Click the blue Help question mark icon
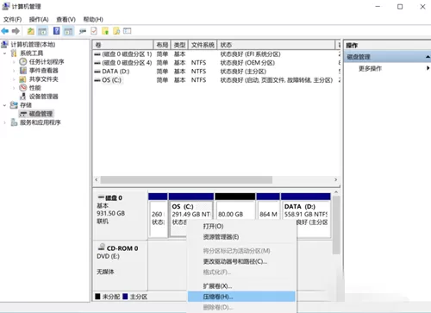The width and height of the screenshot is (431, 313). [57, 31]
